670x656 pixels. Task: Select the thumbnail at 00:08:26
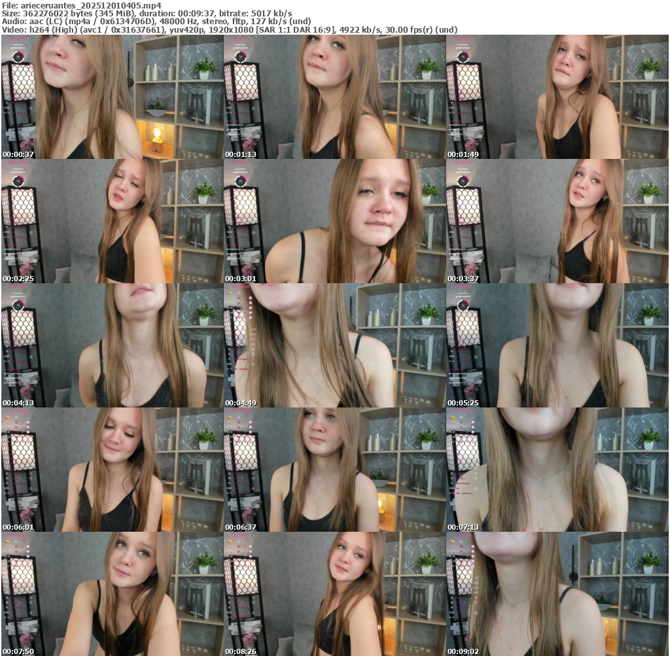coord(334,594)
